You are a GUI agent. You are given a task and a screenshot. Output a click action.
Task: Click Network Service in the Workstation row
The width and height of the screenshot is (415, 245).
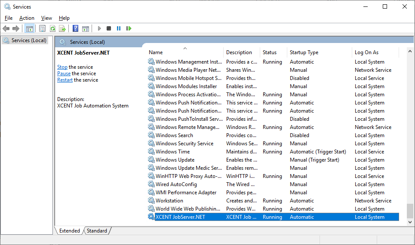[x=373, y=200]
